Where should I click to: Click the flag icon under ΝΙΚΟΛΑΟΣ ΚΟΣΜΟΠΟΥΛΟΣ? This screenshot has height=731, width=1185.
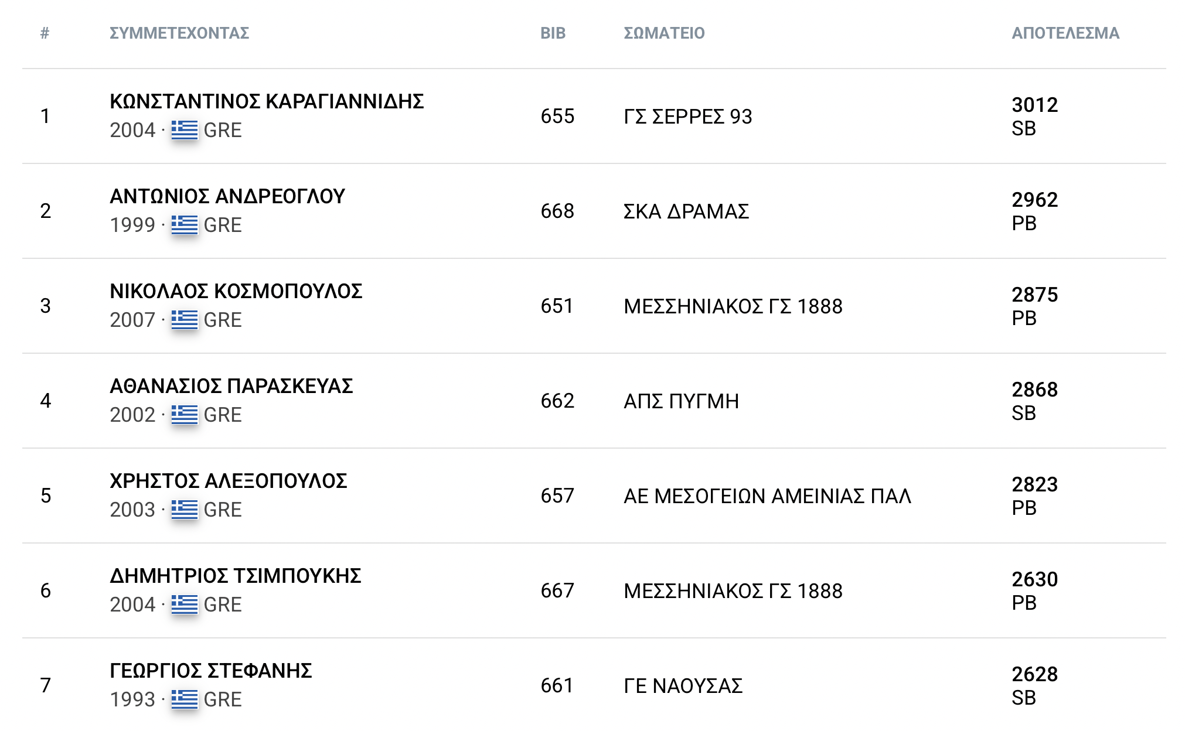point(184,320)
